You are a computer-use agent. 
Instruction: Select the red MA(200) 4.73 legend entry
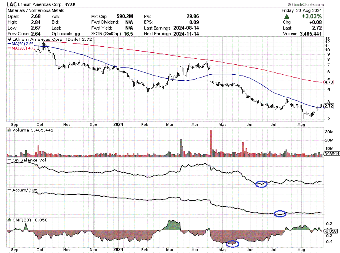pyautogui.click(x=21, y=48)
